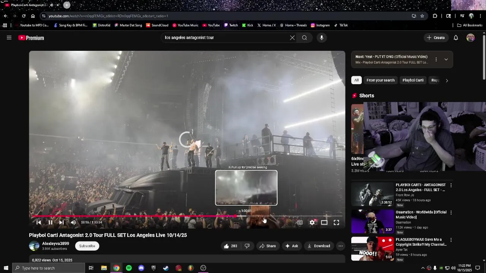This screenshot has width=486, height=273.
Task: Open YouTube Music bookmark
Action: tap(185, 25)
